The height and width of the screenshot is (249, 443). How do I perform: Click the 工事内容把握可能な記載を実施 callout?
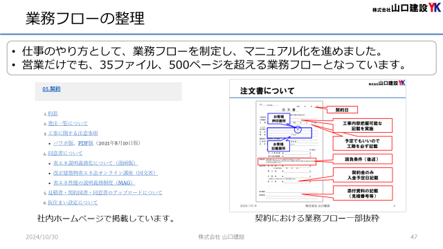click(x=363, y=126)
